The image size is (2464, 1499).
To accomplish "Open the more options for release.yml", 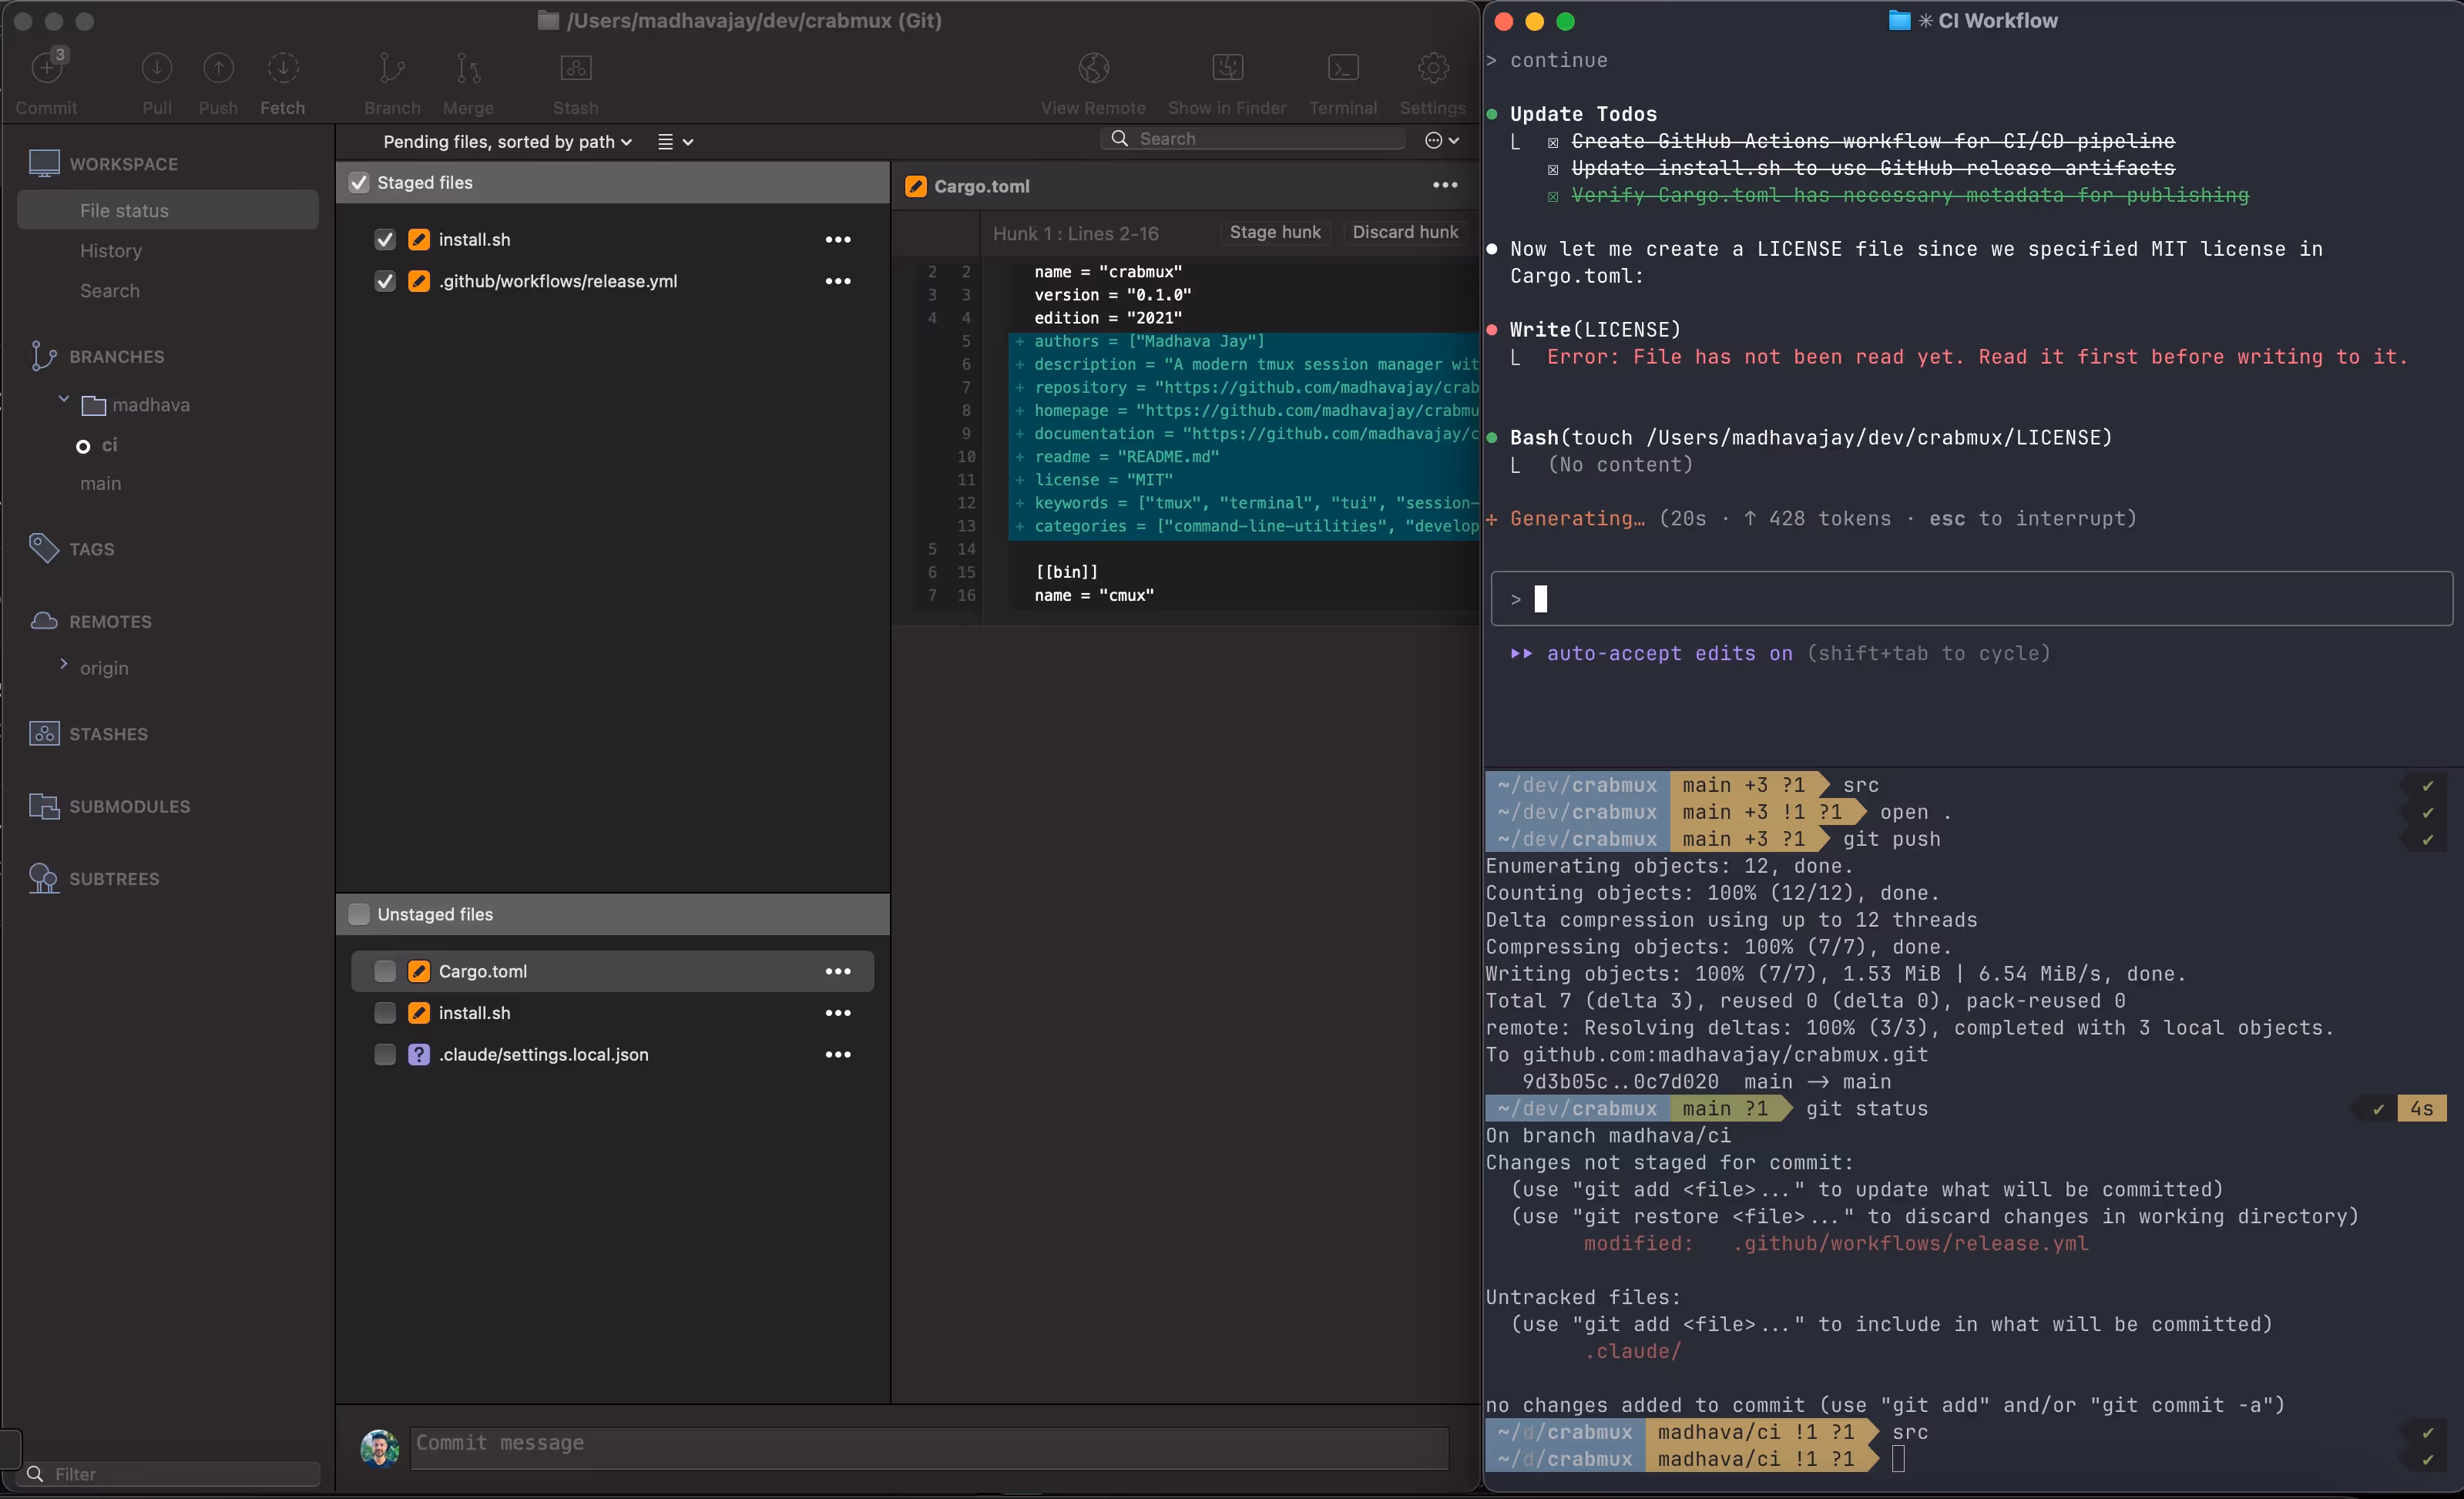I will (837, 281).
